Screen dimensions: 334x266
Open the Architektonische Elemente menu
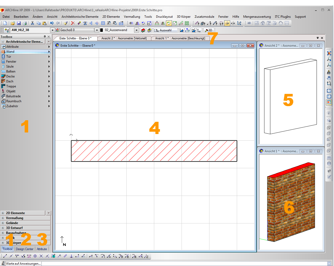tap(80, 17)
